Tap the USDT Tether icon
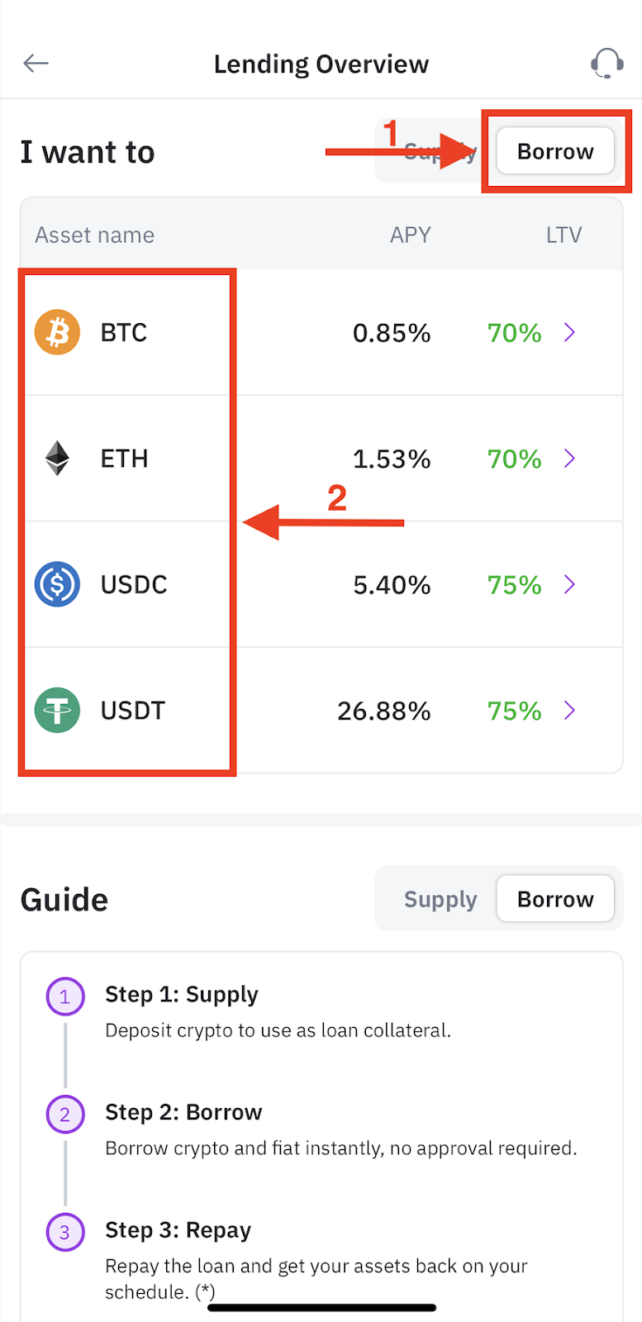642x1322 pixels. coord(57,711)
